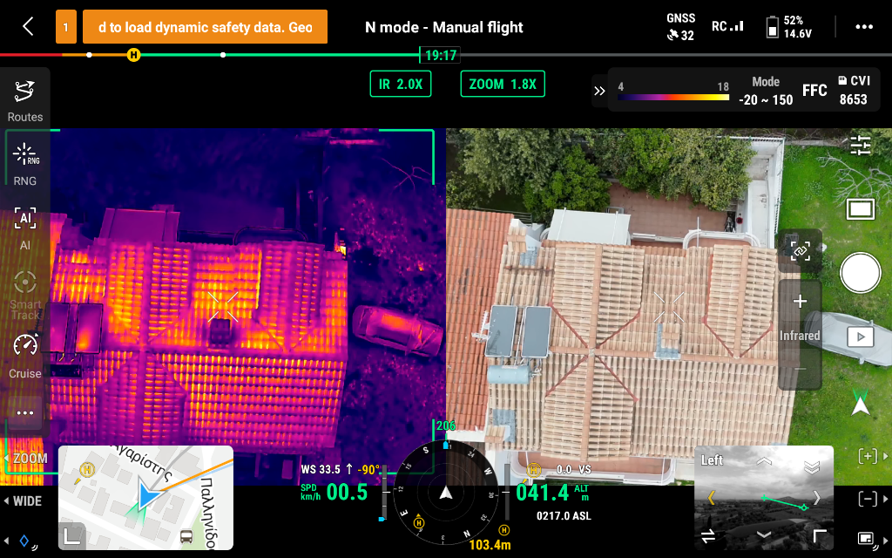Tap the crosshair on the infrared view
Viewport: 892px width, 558px height.
tap(222, 307)
